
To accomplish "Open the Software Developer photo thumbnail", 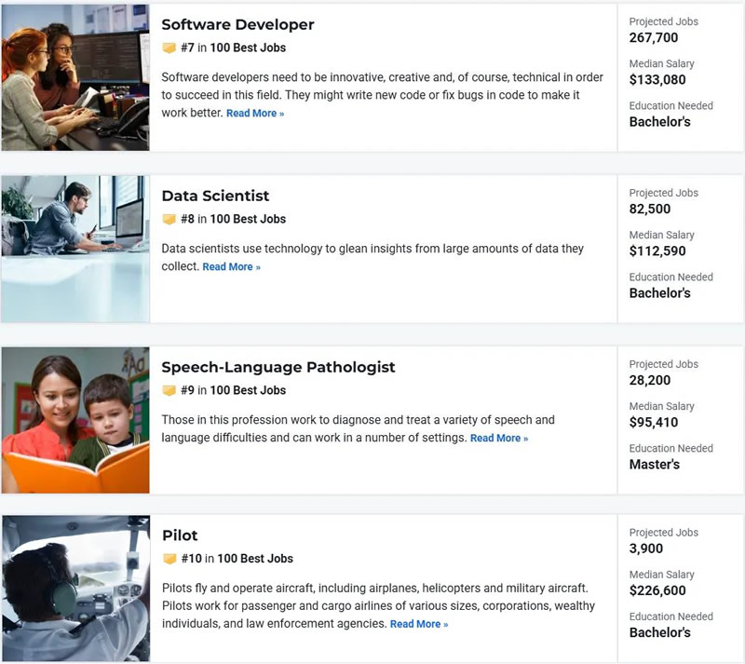I will point(75,77).
